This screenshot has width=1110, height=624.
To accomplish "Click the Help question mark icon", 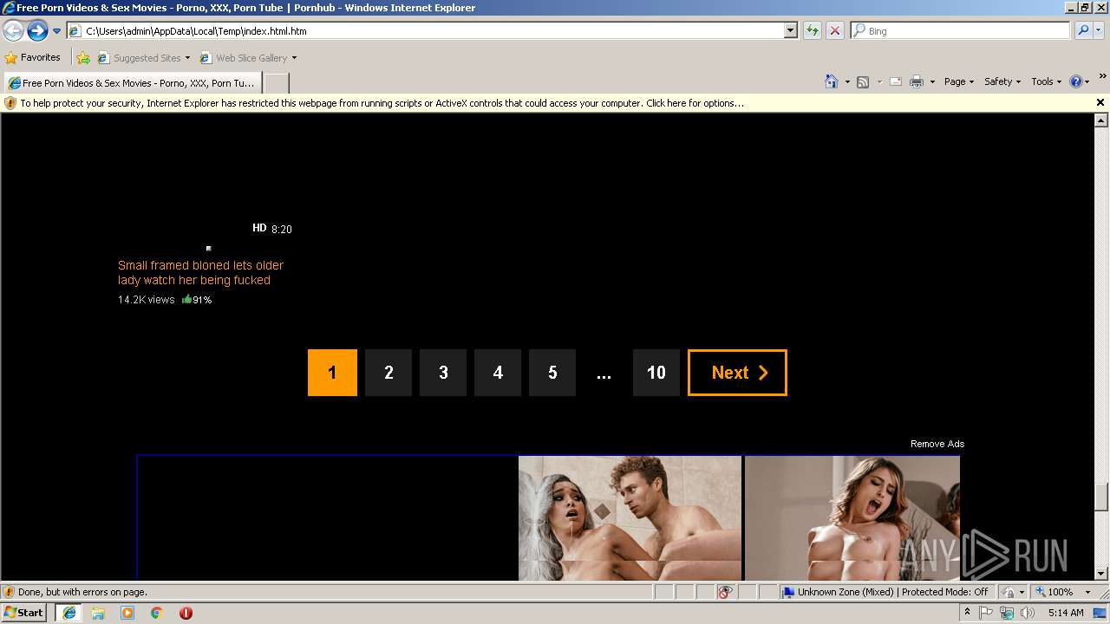I will click(x=1076, y=81).
